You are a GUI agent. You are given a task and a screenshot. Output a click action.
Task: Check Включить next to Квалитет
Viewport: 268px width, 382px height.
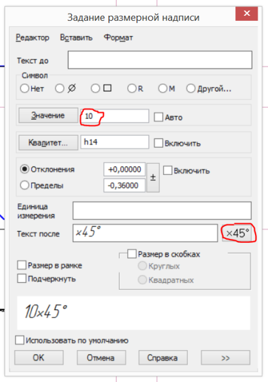tap(158, 143)
